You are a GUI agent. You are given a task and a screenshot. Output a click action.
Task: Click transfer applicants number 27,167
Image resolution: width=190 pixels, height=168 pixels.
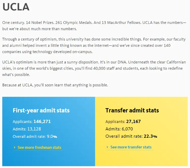(x=133, y=121)
